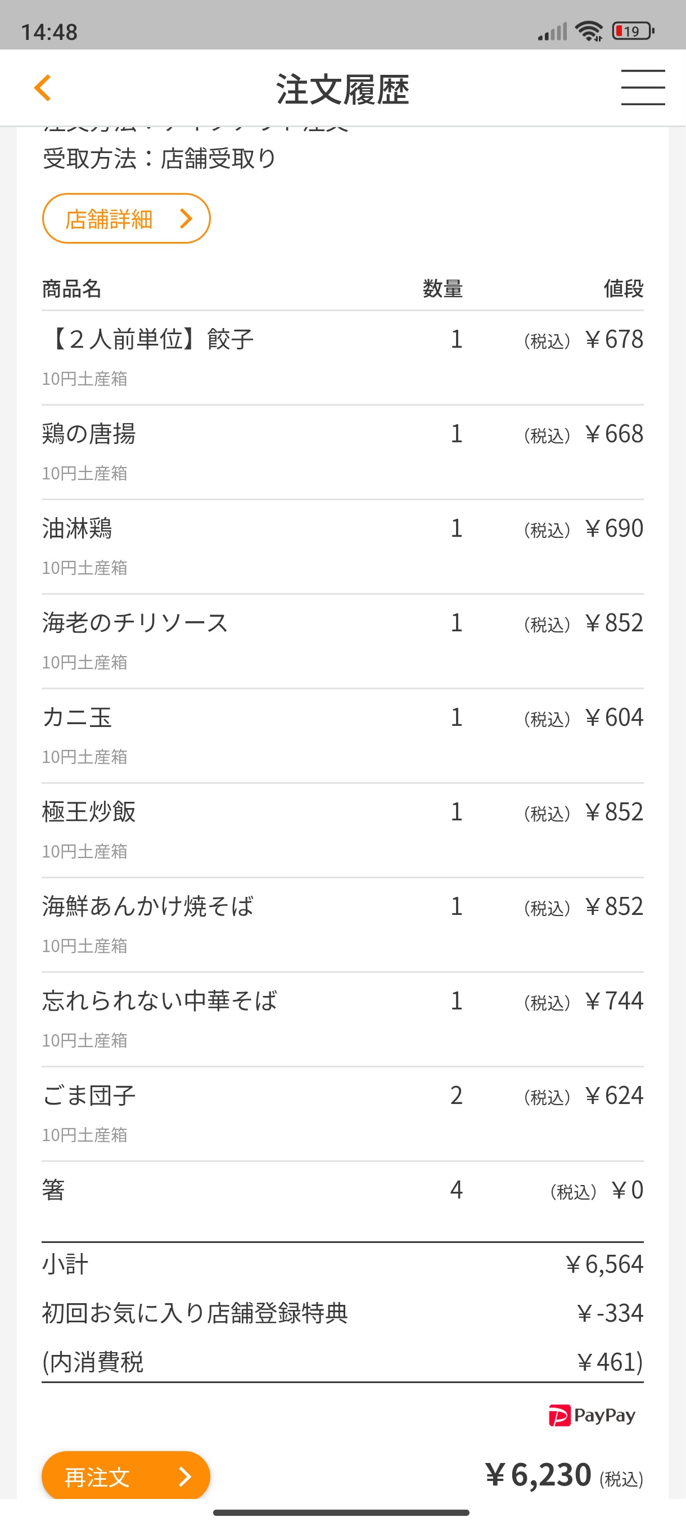Select the ごま団子 item
Image resolution: width=686 pixels, height=1526 pixels.
pyautogui.click(x=342, y=1114)
